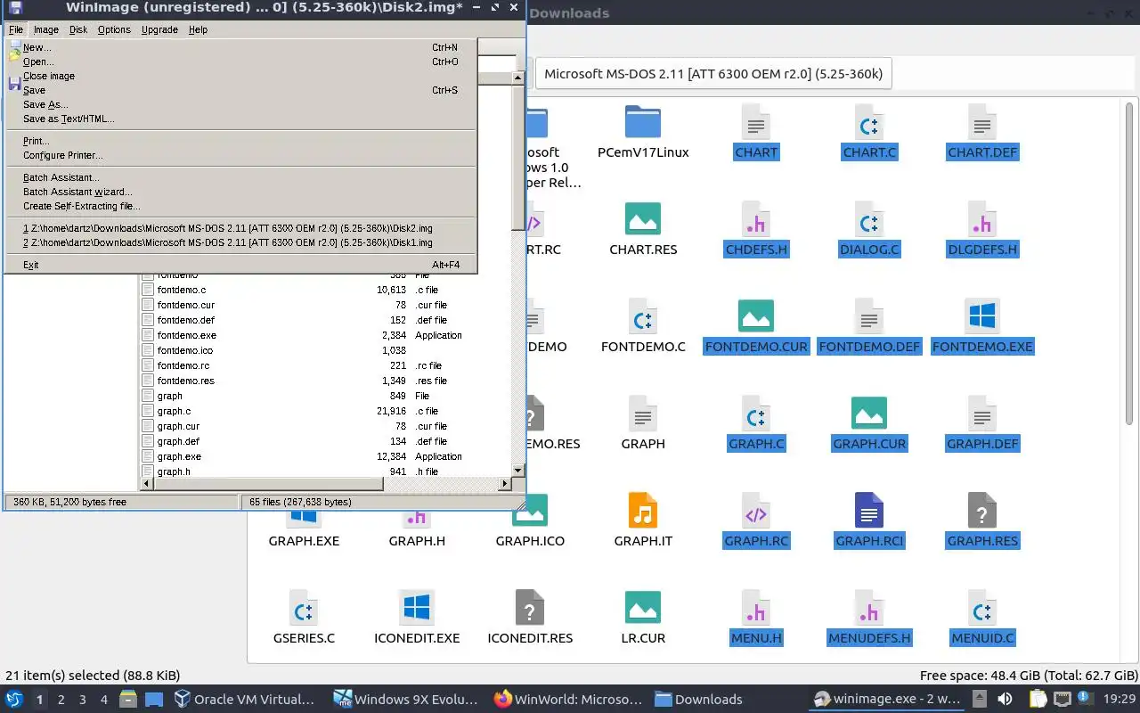The height and width of the screenshot is (713, 1140).
Task: Click fontdemo.res row in WinImage list
Action: 325,381
